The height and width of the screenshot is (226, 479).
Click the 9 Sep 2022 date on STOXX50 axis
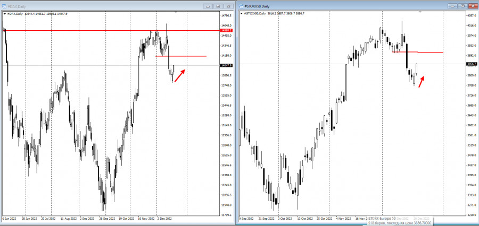pyautogui.click(x=247, y=219)
